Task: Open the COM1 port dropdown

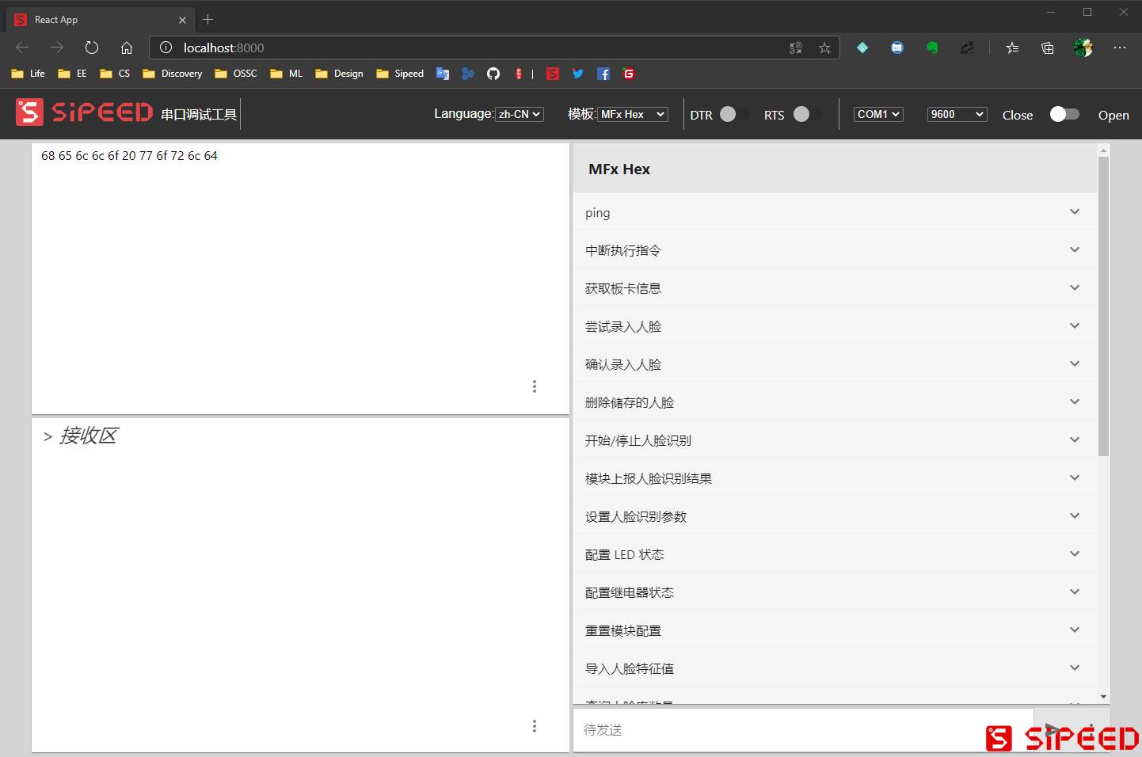Action: click(x=878, y=114)
